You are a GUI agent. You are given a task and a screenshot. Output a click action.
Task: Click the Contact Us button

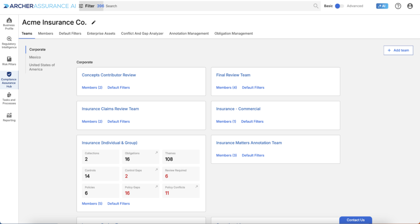(356, 220)
